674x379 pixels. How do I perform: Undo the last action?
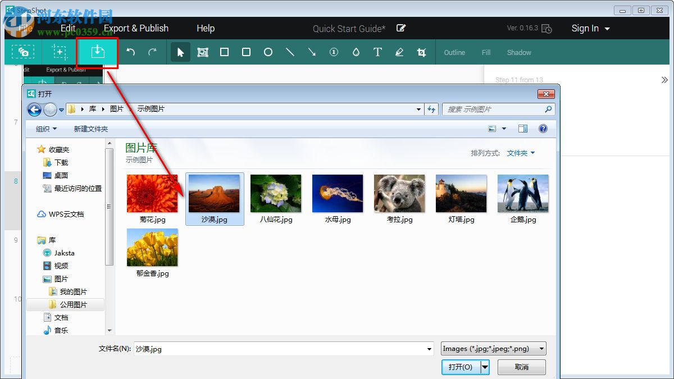point(130,52)
